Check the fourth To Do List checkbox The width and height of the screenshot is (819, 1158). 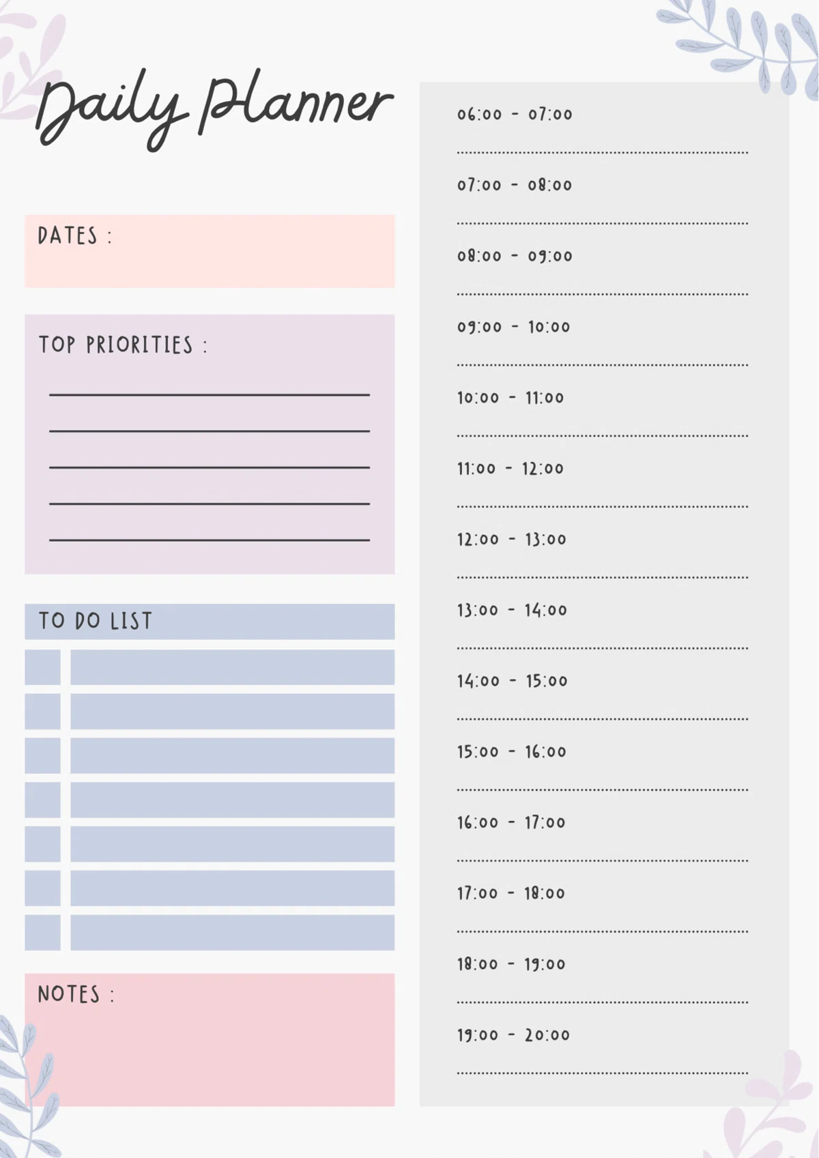pos(42,800)
